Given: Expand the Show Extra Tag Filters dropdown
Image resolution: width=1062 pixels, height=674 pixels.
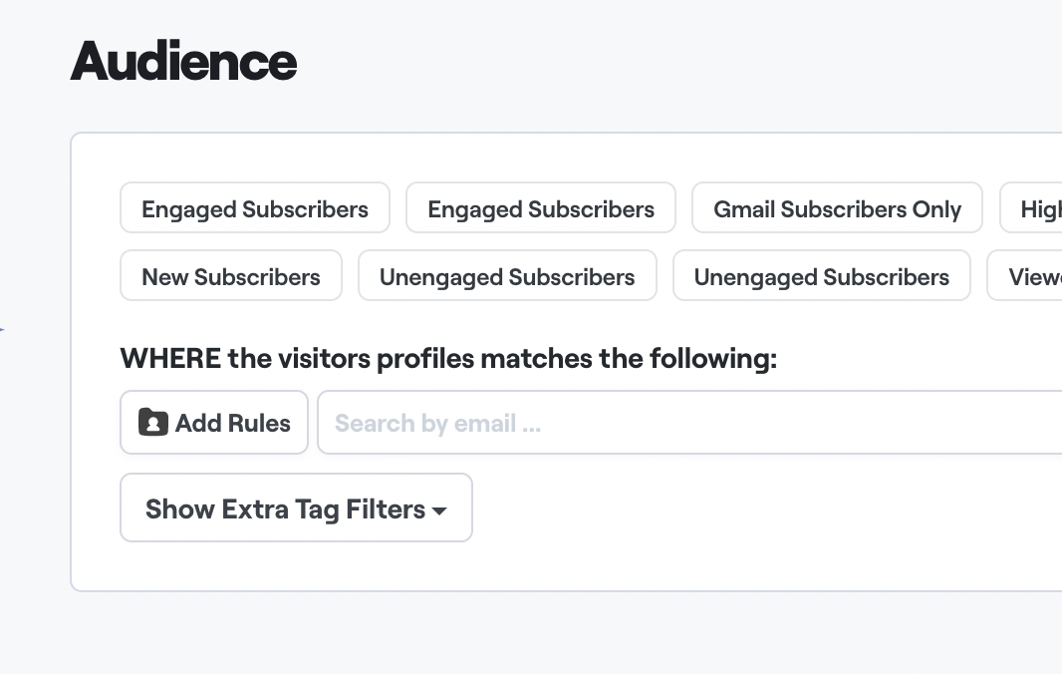Looking at the screenshot, I should pyautogui.click(x=296, y=508).
